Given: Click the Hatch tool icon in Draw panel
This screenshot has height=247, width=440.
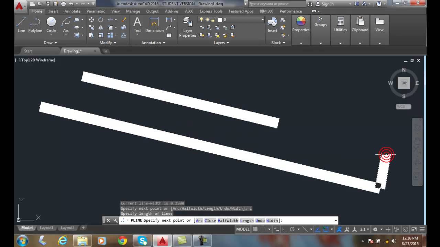Looking at the screenshot, I should click(77, 35).
